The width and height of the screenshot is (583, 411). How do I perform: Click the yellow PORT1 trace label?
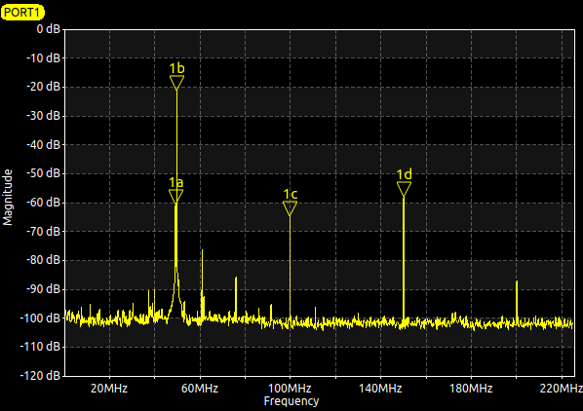(22, 12)
